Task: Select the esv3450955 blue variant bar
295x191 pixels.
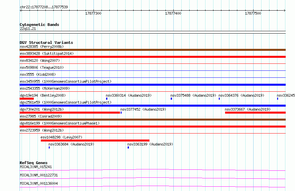Action: coord(152,85)
